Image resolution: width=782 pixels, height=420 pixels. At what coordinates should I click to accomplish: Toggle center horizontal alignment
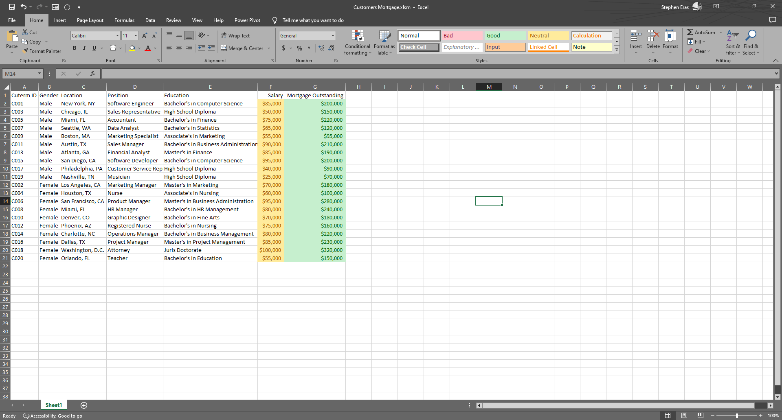(179, 48)
